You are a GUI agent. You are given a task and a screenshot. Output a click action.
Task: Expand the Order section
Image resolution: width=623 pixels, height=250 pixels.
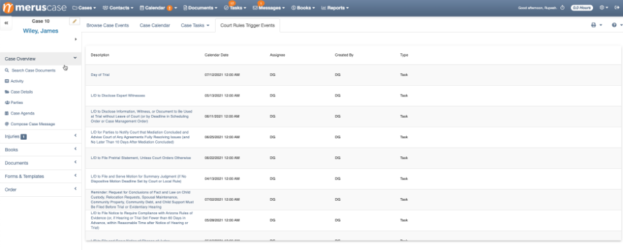[41, 189]
